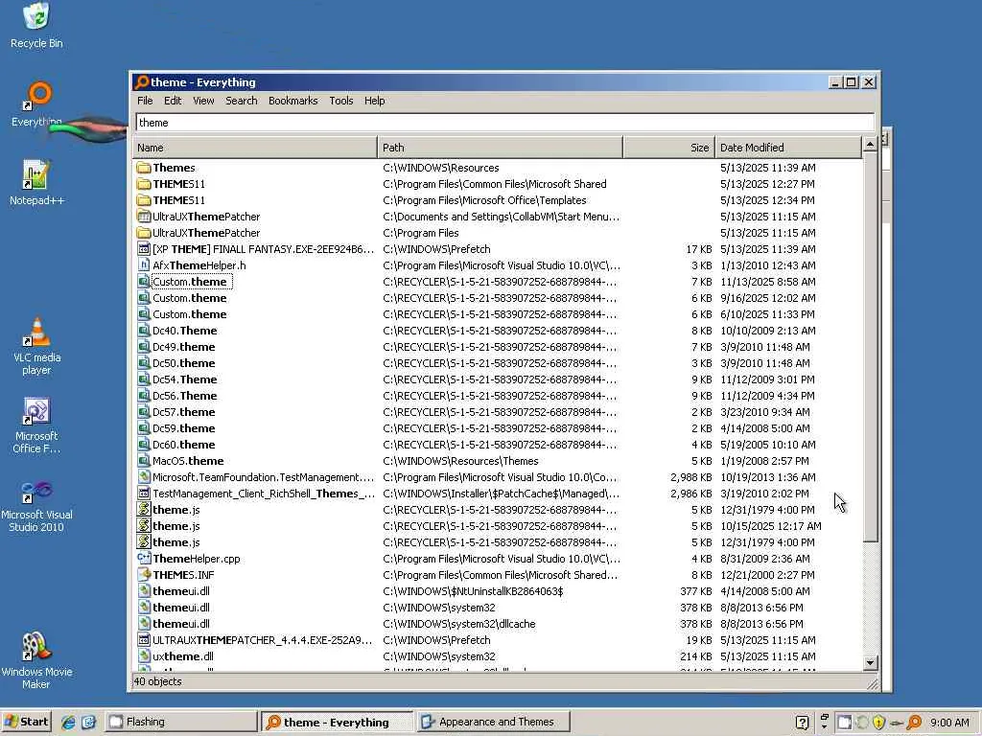Open the Windows Start button
This screenshot has height=736, width=982.
pyautogui.click(x=26, y=722)
